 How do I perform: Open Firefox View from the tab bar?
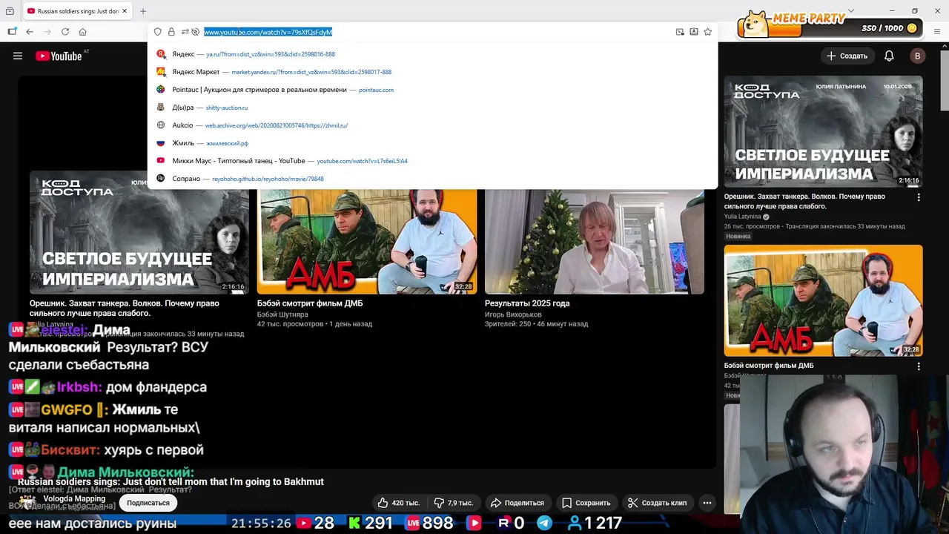[10, 11]
